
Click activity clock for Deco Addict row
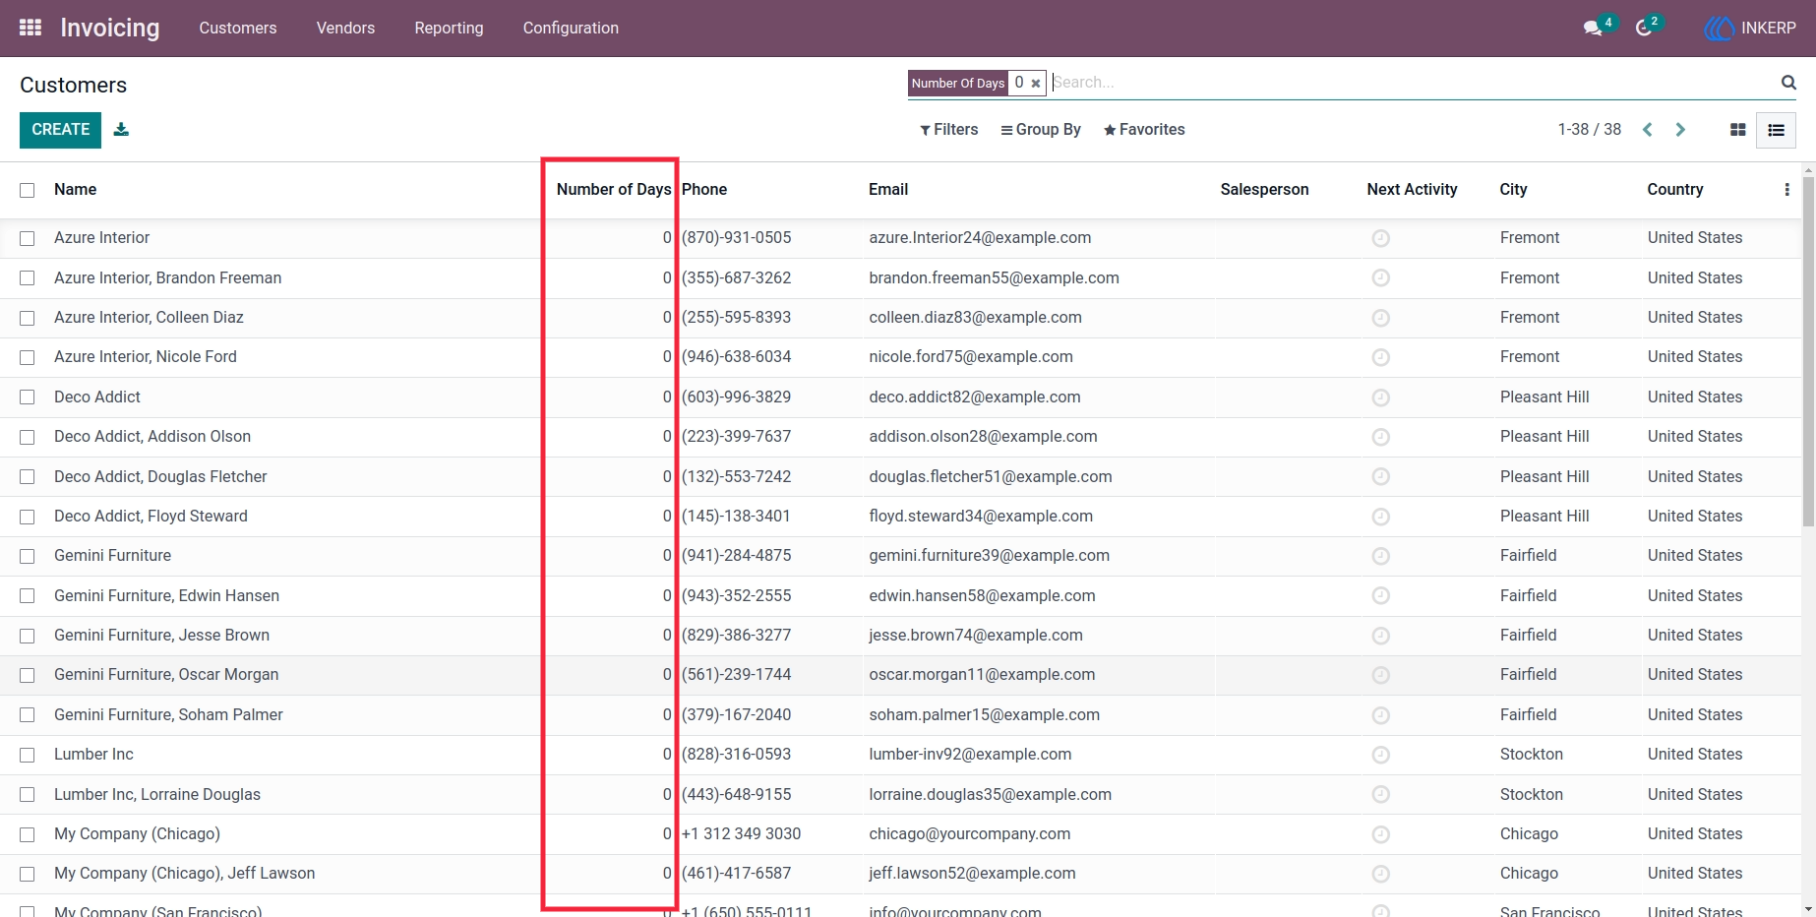[x=1381, y=397]
